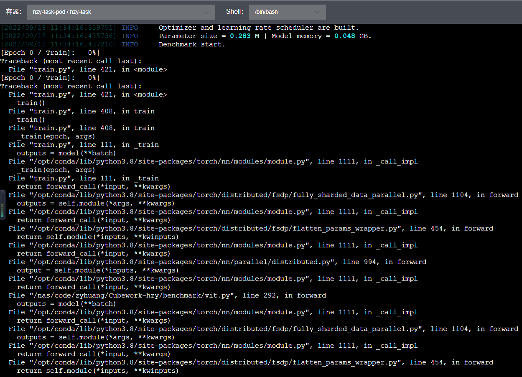
Task: Click the chevron arrow in the Shell selector
Action: 317,12
